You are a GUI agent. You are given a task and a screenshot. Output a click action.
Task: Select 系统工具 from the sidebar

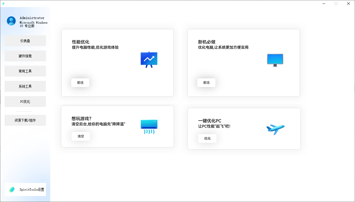(x=25, y=86)
